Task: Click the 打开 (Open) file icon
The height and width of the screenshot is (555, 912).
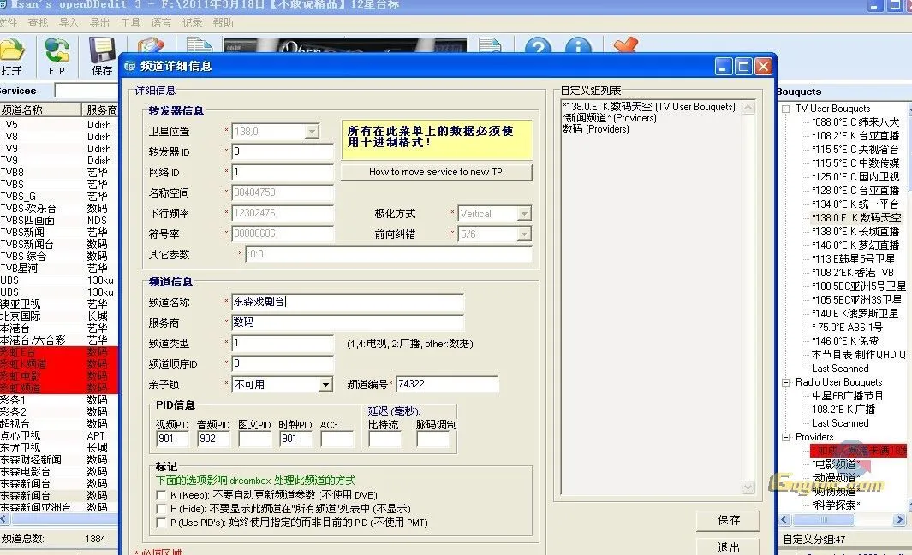Action: click(x=14, y=51)
